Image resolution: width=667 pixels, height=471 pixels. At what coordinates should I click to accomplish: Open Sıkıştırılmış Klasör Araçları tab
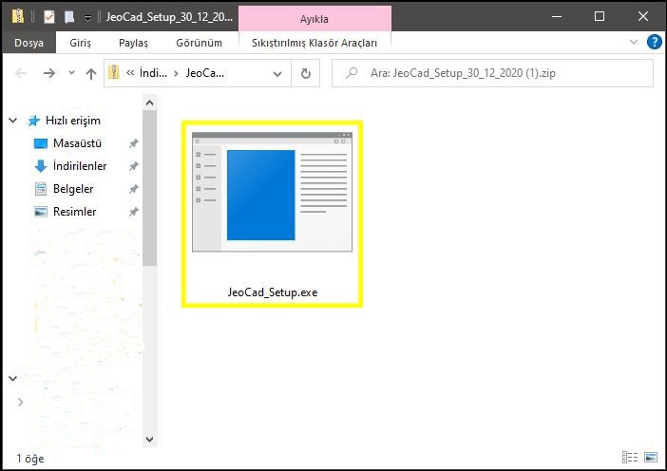pos(314,43)
